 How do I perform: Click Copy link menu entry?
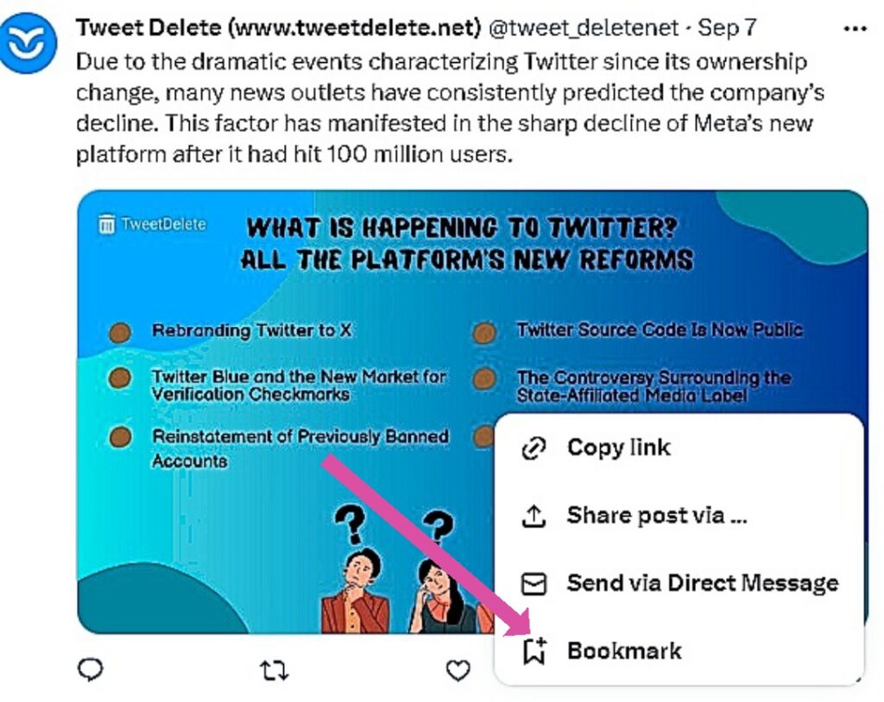click(616, 448)
